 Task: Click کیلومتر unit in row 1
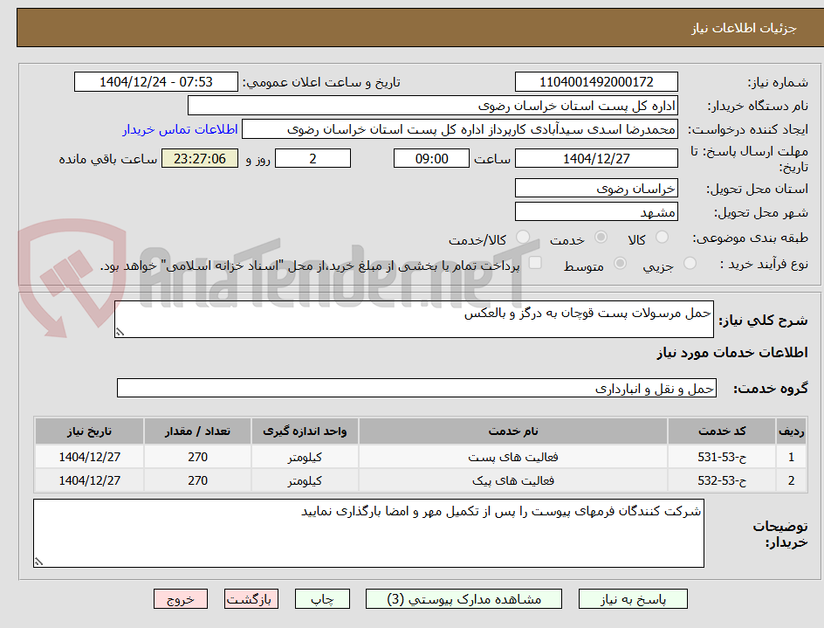point(305,457)
